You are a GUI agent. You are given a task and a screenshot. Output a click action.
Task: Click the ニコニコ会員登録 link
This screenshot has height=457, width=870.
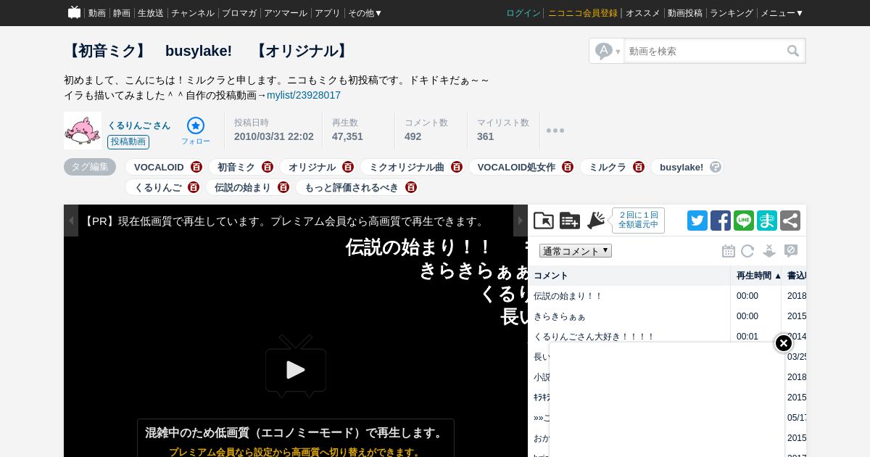point(583,13)
